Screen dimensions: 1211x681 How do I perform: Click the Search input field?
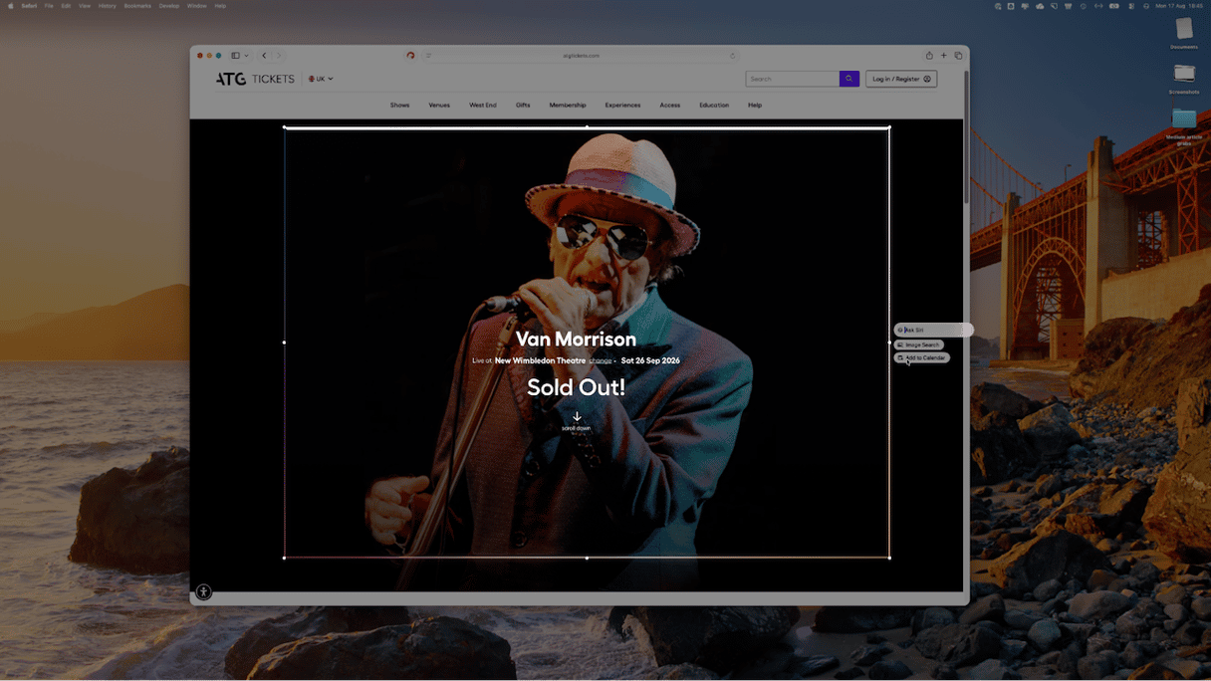pos(793,79)
